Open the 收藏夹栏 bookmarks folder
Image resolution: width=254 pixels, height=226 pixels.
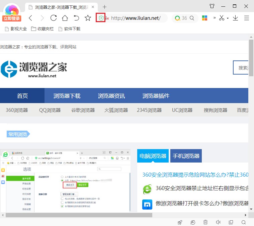point(42,29)
